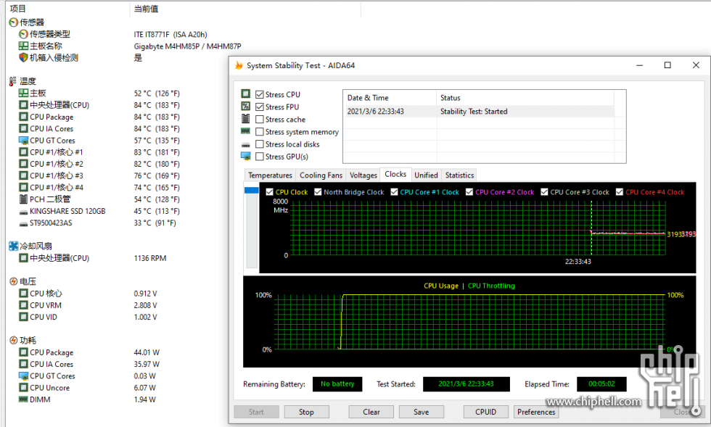This screenshot has width=711, height=427.
Task: Click the Clear button
Action: coord(371,412)
